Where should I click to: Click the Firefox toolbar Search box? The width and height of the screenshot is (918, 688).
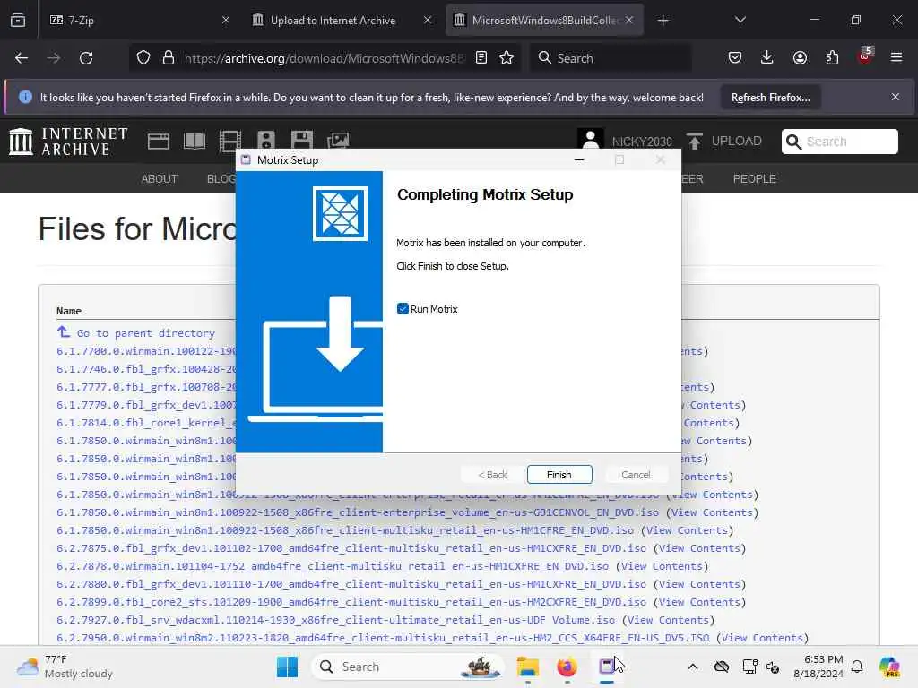click(610, 58)
